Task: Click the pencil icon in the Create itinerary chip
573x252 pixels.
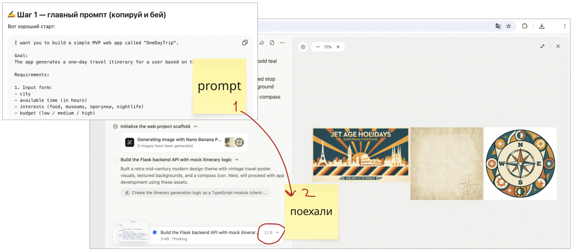Action: tap(127, 192)
